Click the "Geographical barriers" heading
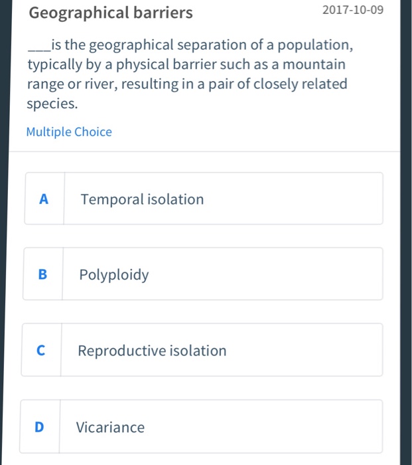The width and height of the screenshot is (412, 465). click(x=111, y=13)
